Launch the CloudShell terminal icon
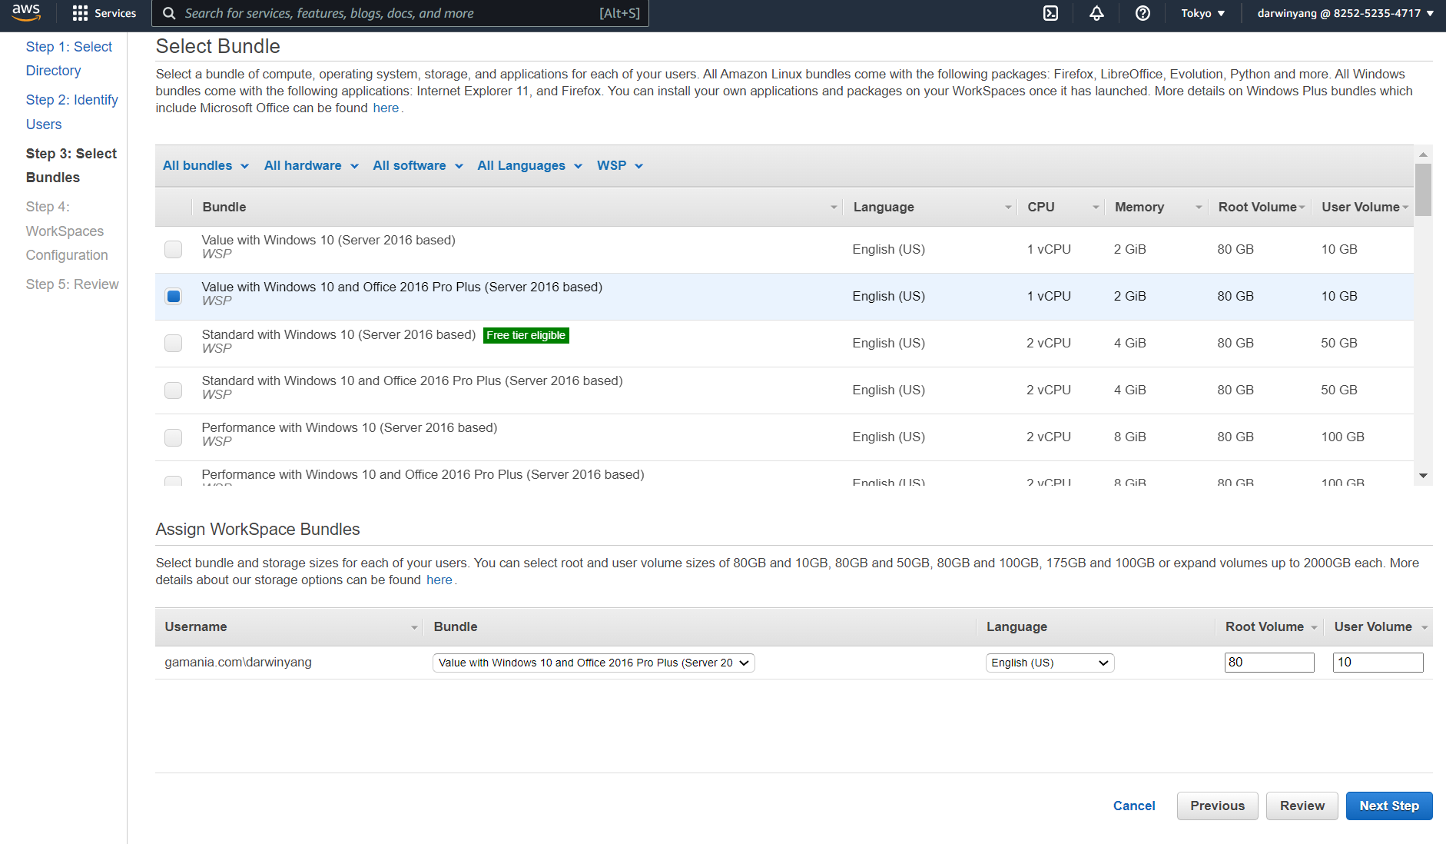1446x844 pixels. [x=1050, y=13]
